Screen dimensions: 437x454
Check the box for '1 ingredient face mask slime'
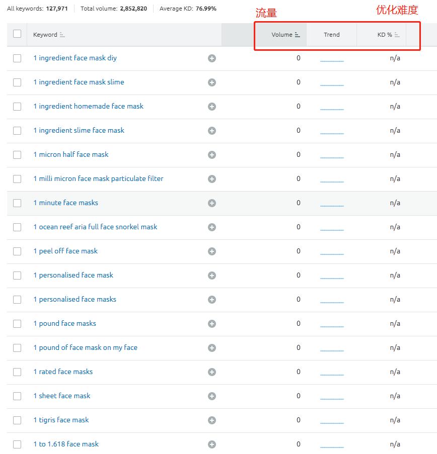17,82
